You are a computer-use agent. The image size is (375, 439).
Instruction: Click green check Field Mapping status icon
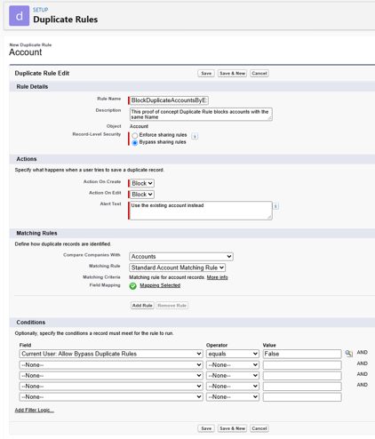pos(133,286)
